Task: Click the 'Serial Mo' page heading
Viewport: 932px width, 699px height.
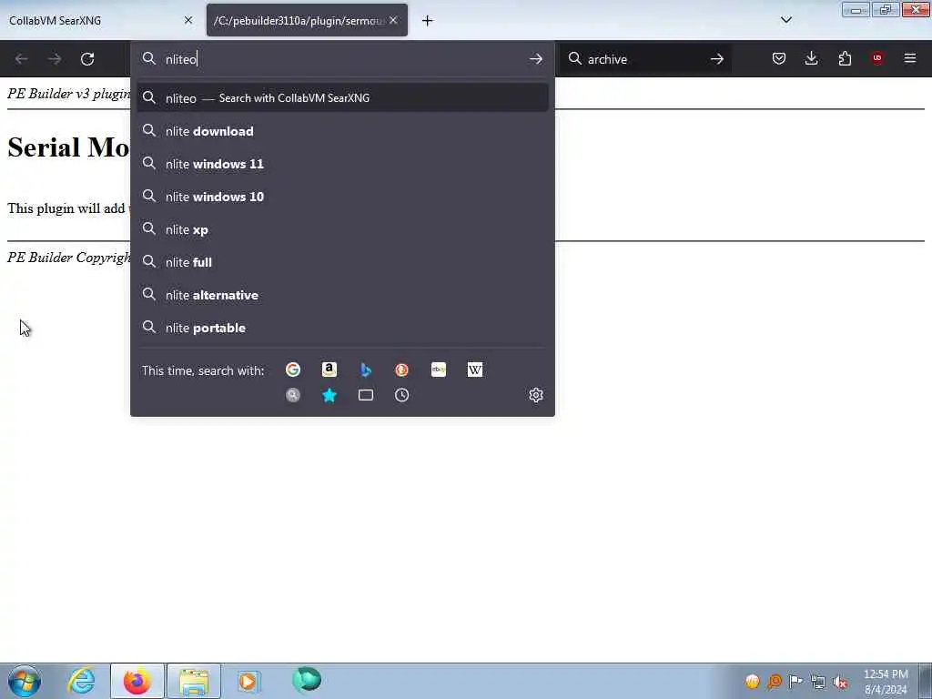Action: tap(68, 147)
